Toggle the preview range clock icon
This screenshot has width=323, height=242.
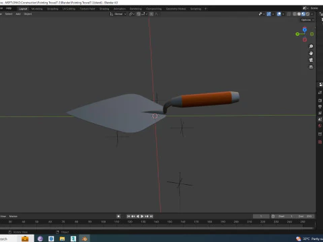coord(273,216)
